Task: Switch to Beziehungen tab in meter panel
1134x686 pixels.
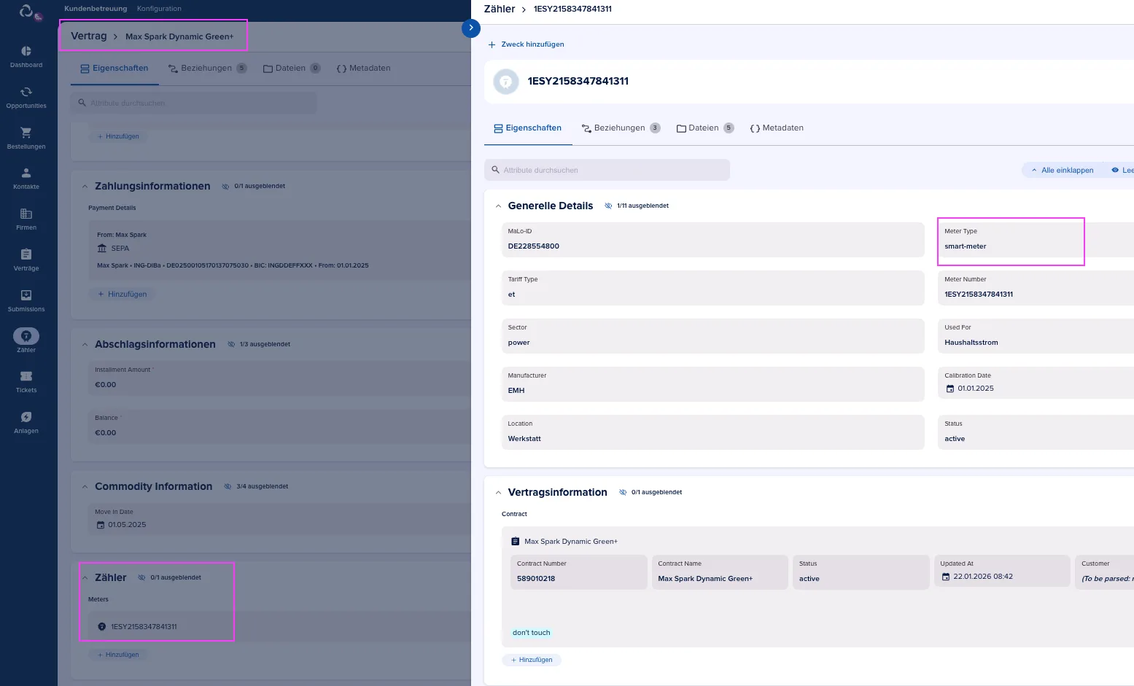Action: click(621, 128)
